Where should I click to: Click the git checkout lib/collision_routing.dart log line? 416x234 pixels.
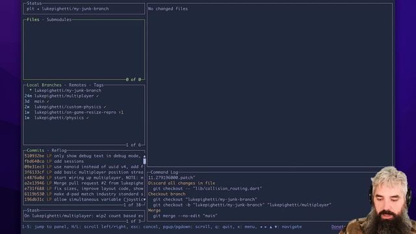point(207,188)
